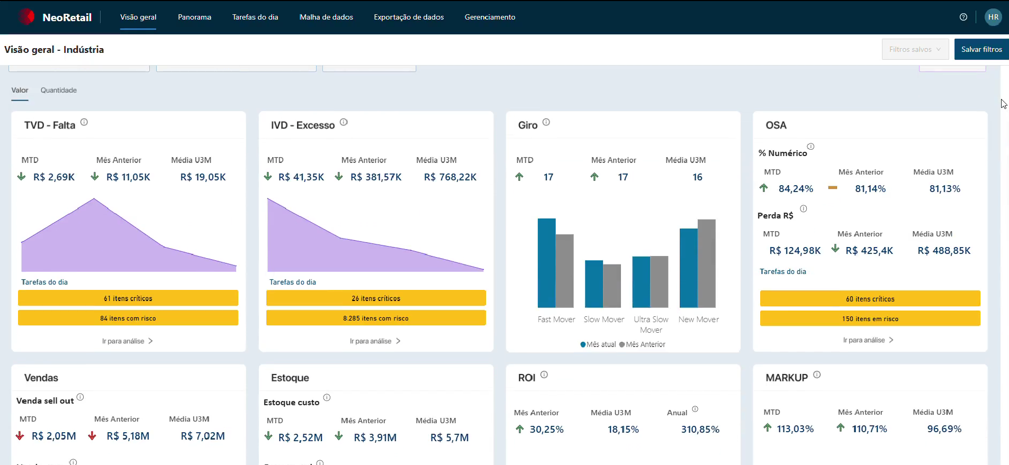Click the info icon beside Giro

[x=546, y=122]
